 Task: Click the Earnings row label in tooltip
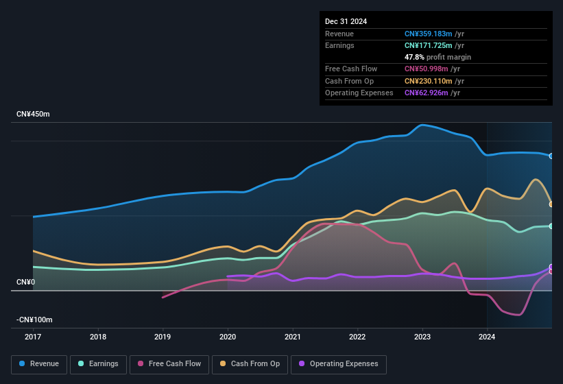pos(339,45)
